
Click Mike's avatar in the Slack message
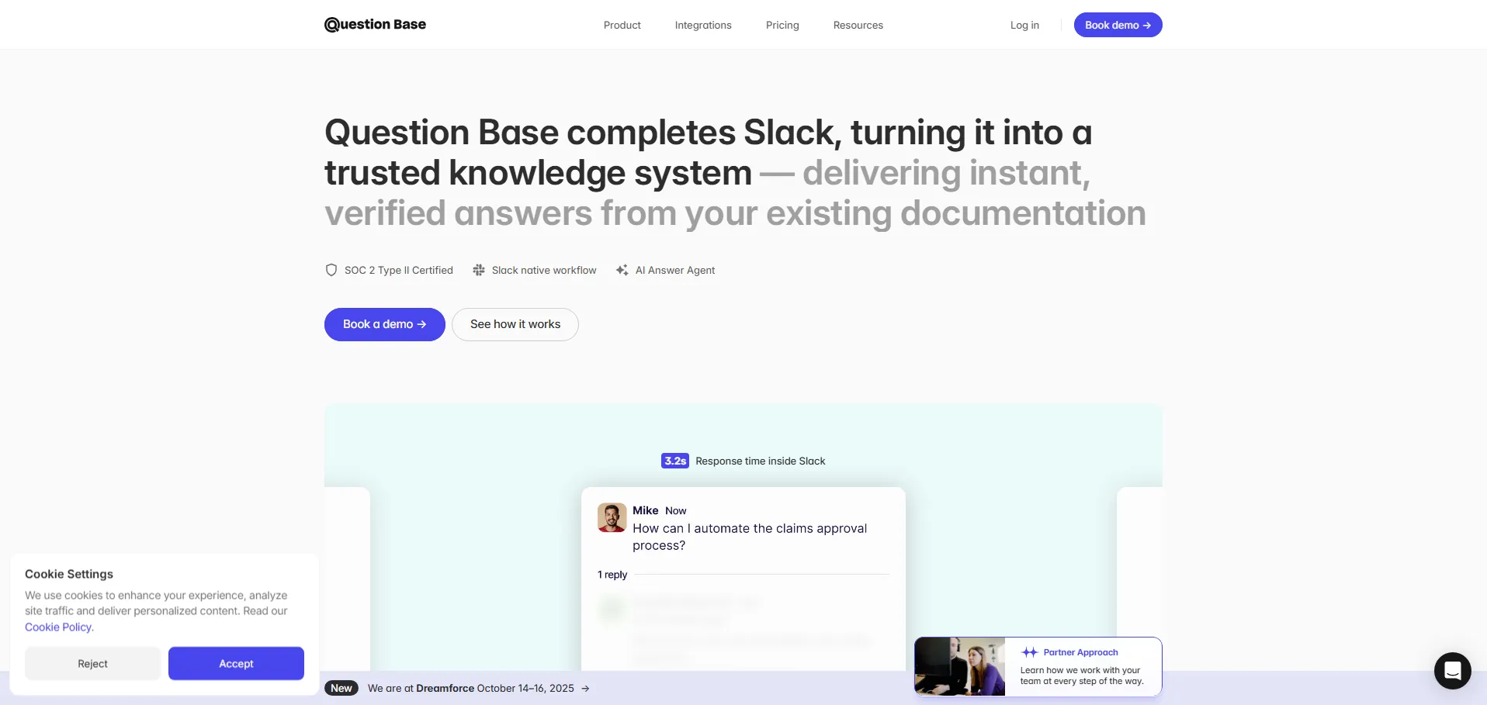pyautogui.click(x=612, y=517)
